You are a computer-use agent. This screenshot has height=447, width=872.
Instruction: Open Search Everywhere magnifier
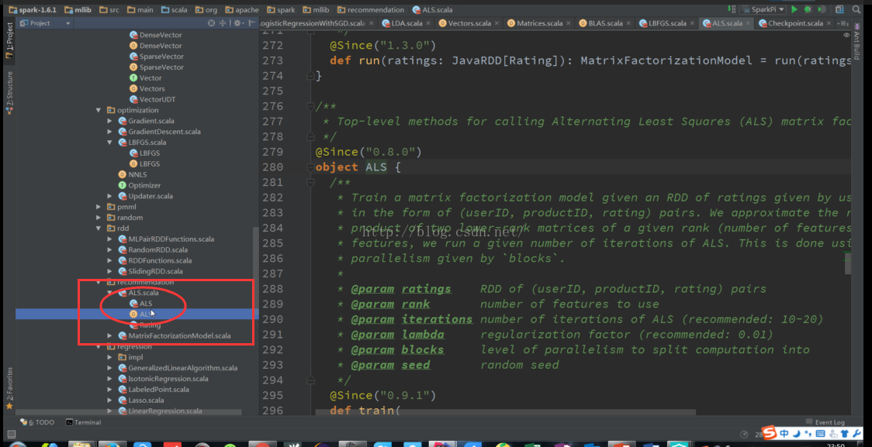coord(856,9)
